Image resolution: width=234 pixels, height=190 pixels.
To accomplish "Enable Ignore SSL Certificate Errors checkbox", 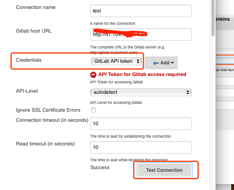I will point(93,110).
